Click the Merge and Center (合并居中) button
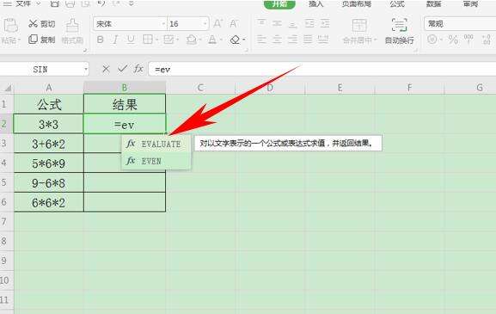This screenshot has height=314, width=496. point(359,31)
